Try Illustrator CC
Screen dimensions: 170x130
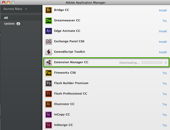click(x=165, y=105)
